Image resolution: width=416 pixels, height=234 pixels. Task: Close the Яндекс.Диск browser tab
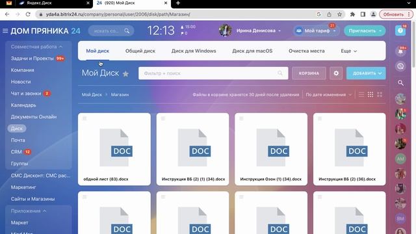pos(88,3)
